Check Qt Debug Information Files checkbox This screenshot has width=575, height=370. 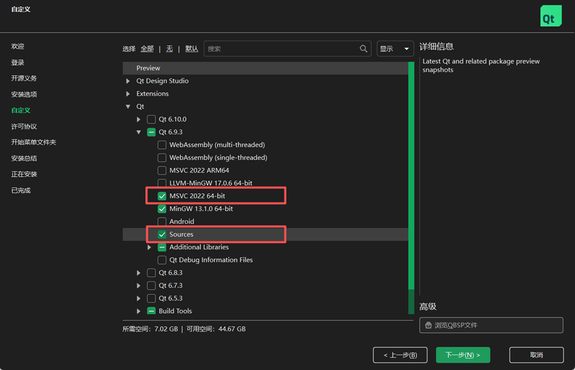(161, 260)
